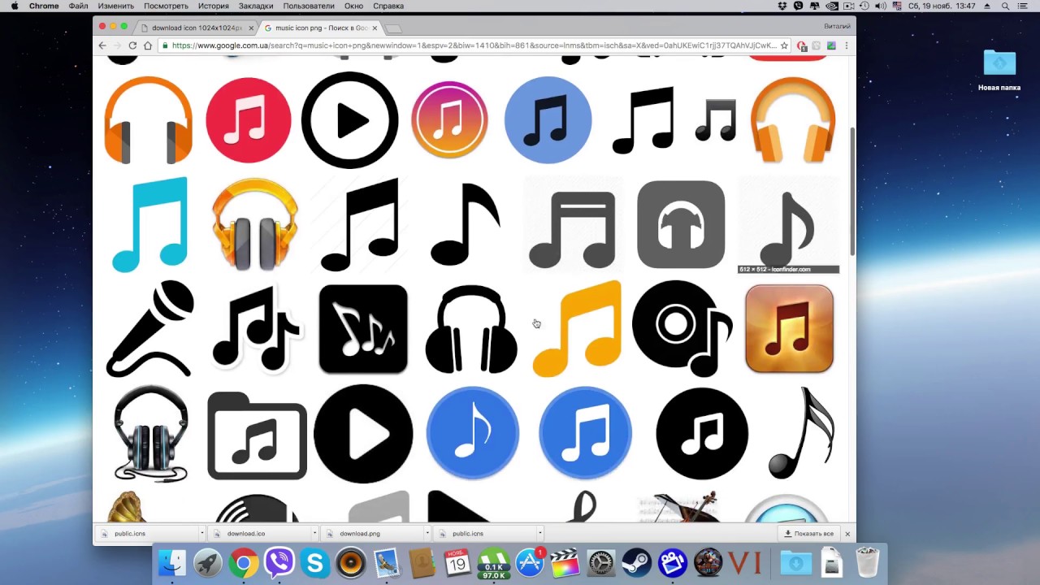
Task: Launch Final Cut Pro from the Dock
Action: tap(565, 563)
